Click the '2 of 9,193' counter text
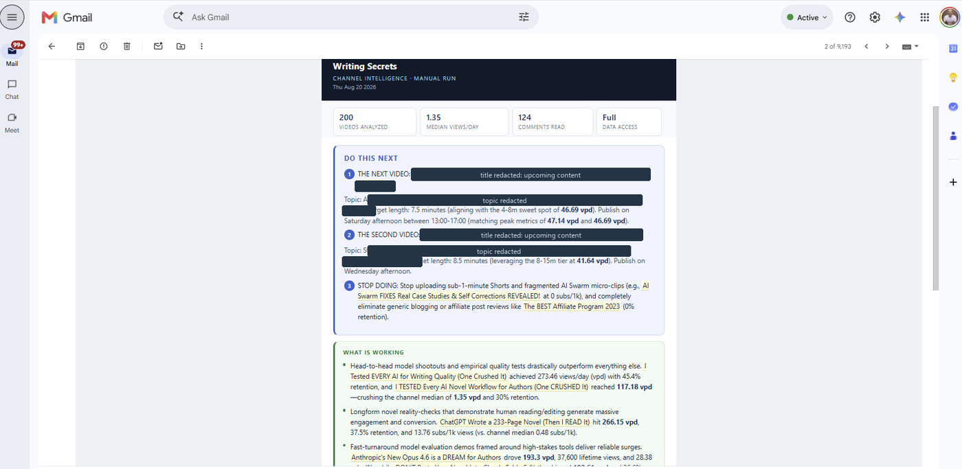The image size is (962, 469). pos(838,46)
